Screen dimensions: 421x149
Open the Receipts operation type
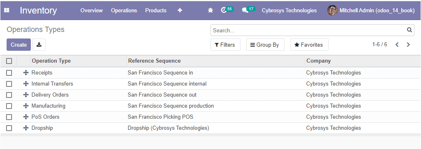pyautogui.click(x=42, y=73)
